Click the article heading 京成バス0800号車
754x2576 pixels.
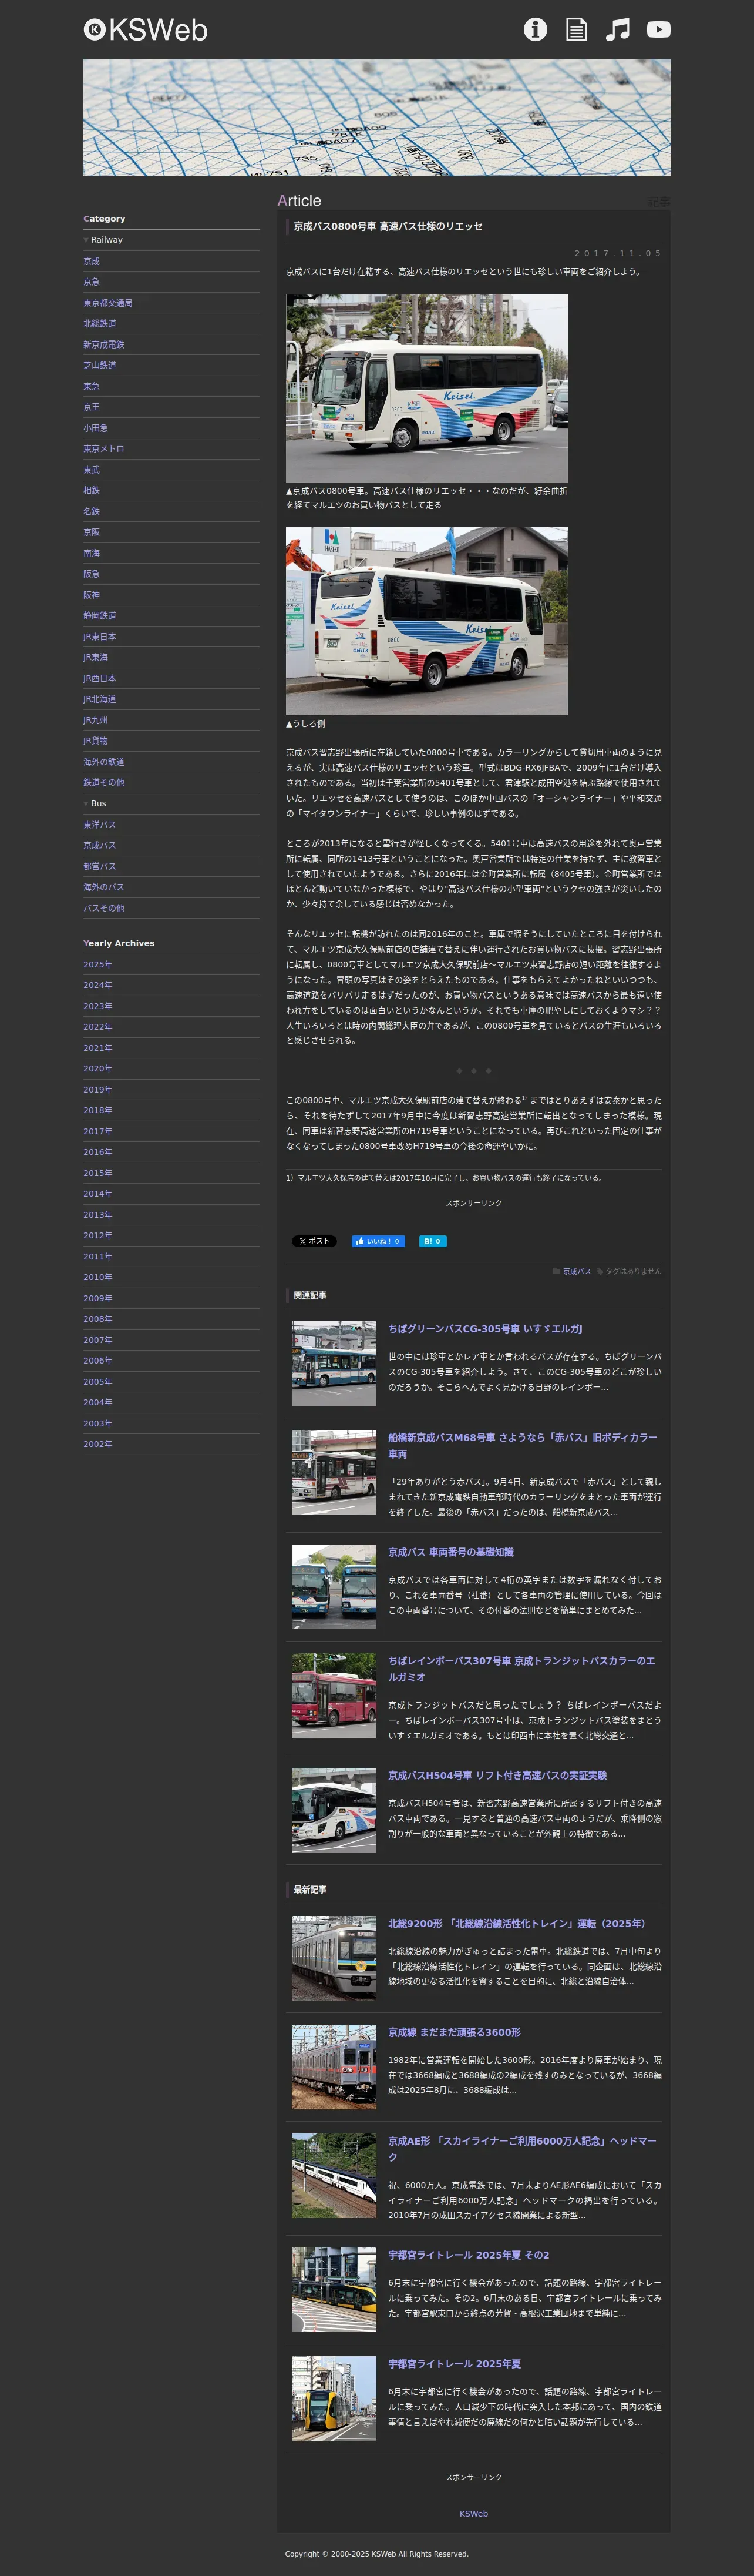[x=388, y=226]
